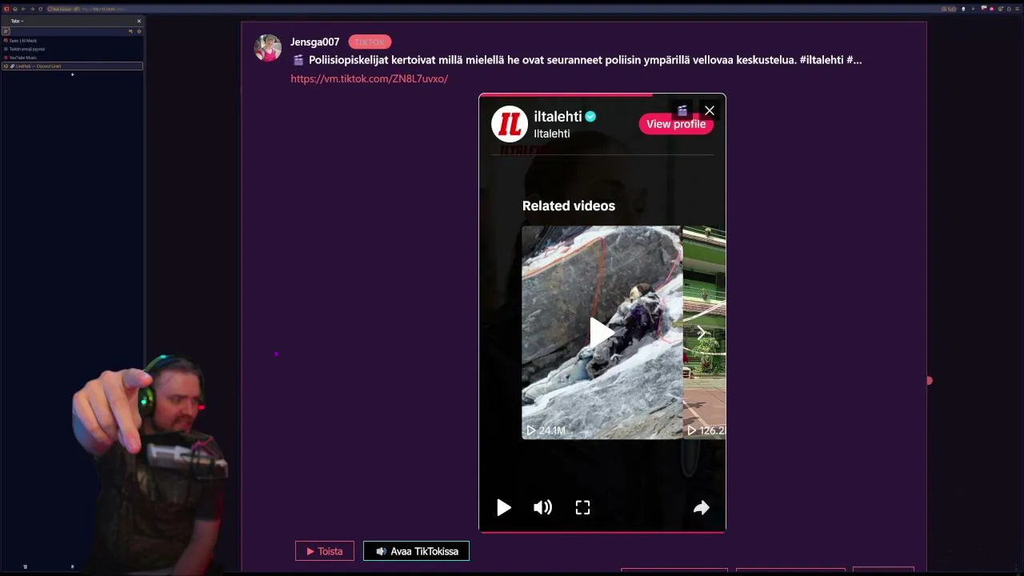
Task: Go forward in browser history
Action: tap(32, 9)
